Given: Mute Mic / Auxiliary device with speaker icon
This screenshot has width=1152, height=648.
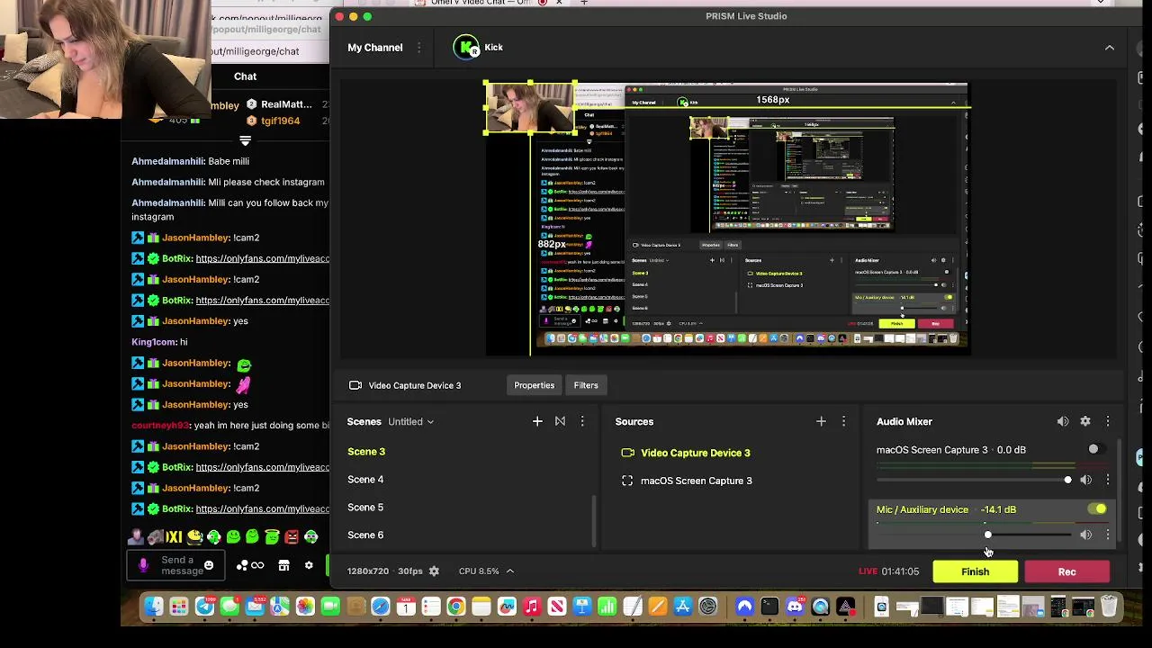Looking at the screenshot, I should (1085, 535).
